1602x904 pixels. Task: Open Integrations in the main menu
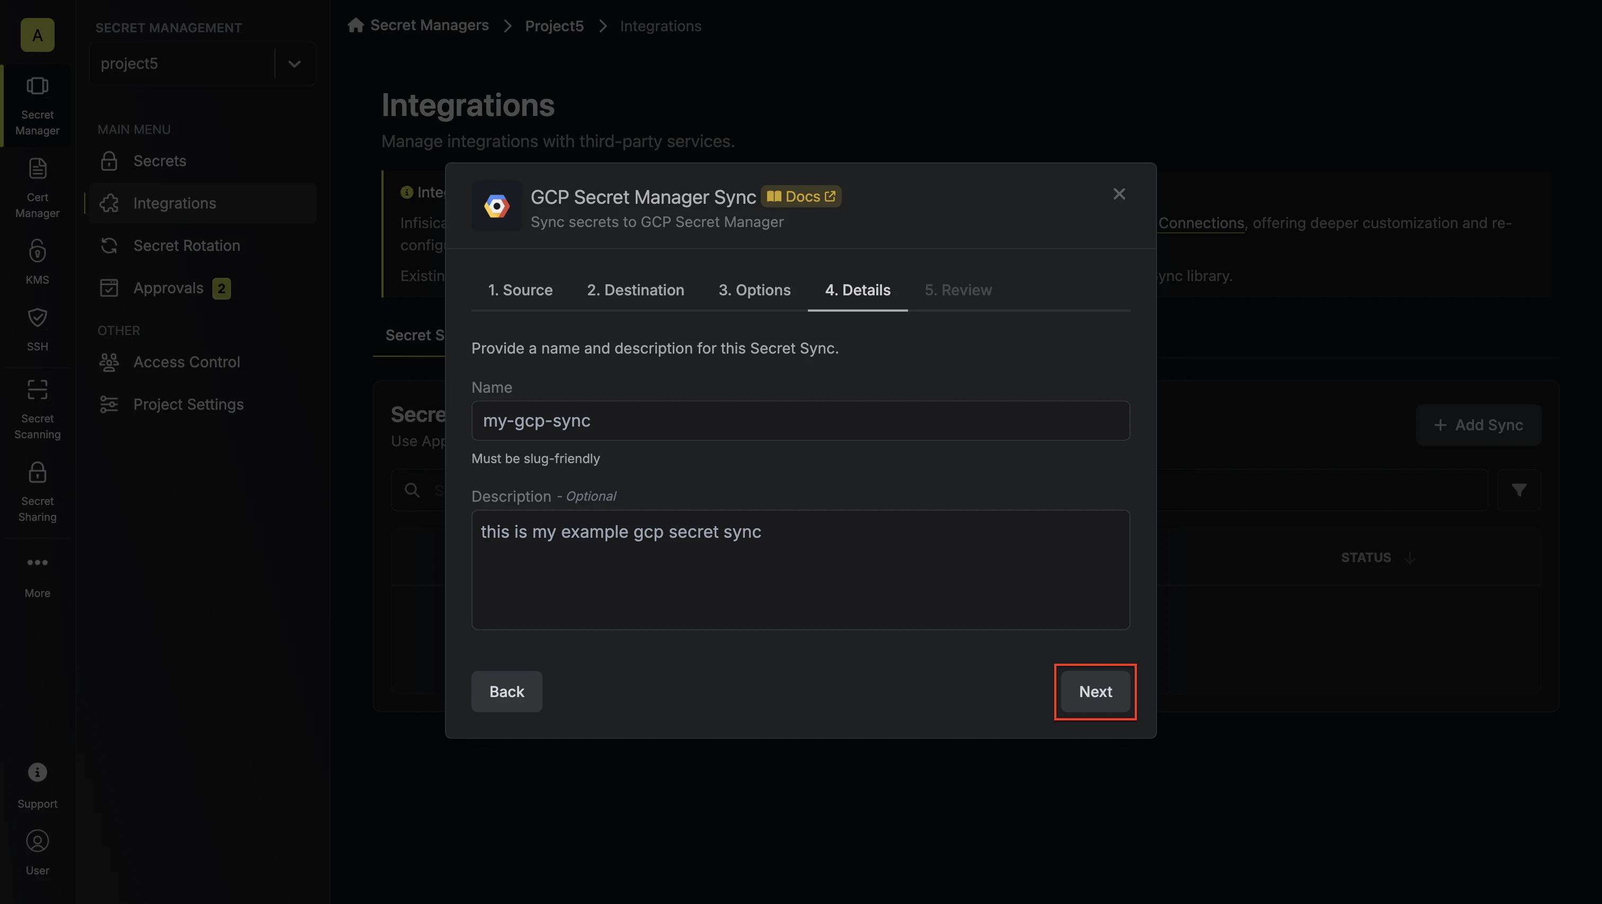(203, 203)
